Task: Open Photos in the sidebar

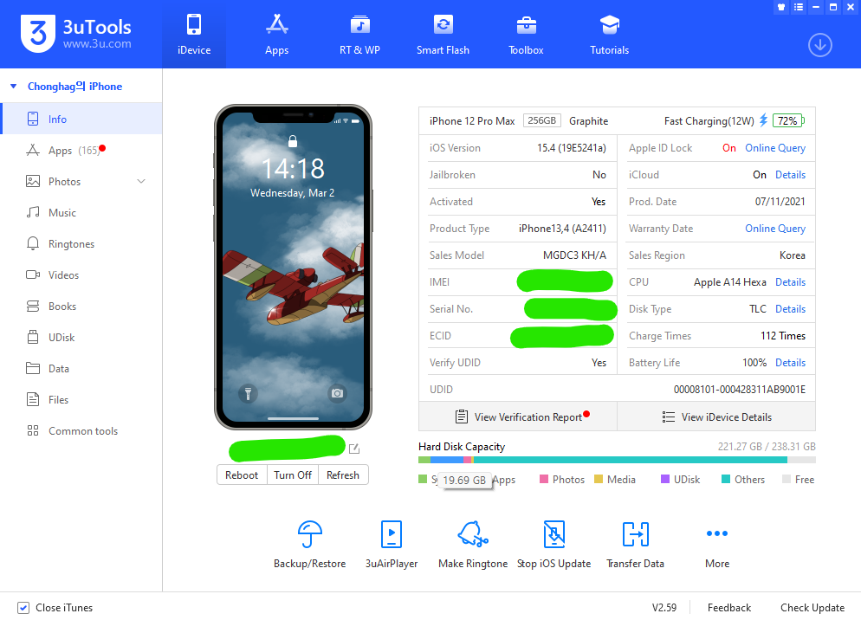Action: pos(81,181)
